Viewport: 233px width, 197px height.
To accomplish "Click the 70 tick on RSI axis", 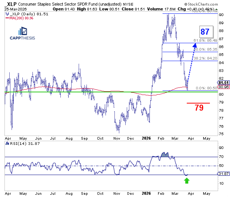I will [221, 157].
